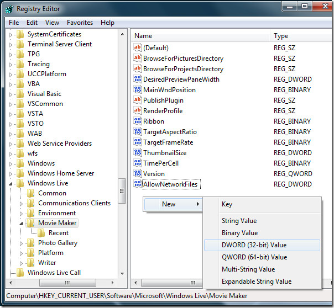Open the Edit menu
The width and height of the screenshot is (334, 308).
click(x=32, y=23)
